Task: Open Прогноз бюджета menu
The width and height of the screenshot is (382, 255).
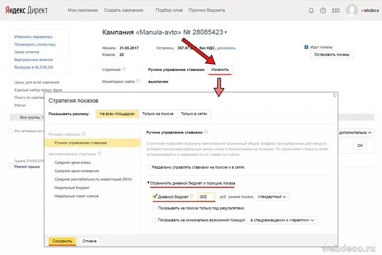Action: 207,10
